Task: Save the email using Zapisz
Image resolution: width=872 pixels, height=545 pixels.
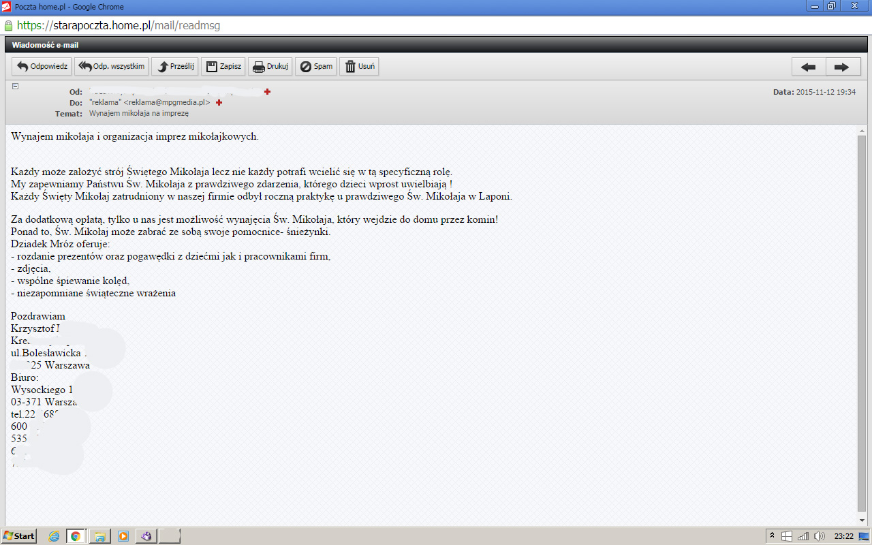Action: pyautogui.click(x=223, y=67)
